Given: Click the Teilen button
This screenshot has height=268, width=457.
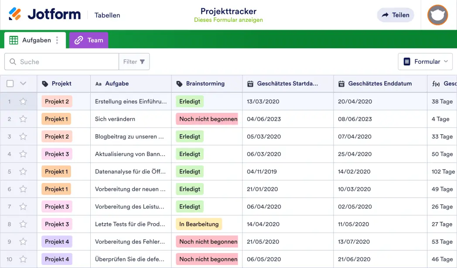Looking at the screenshot, I should click(x=395, y=15).
